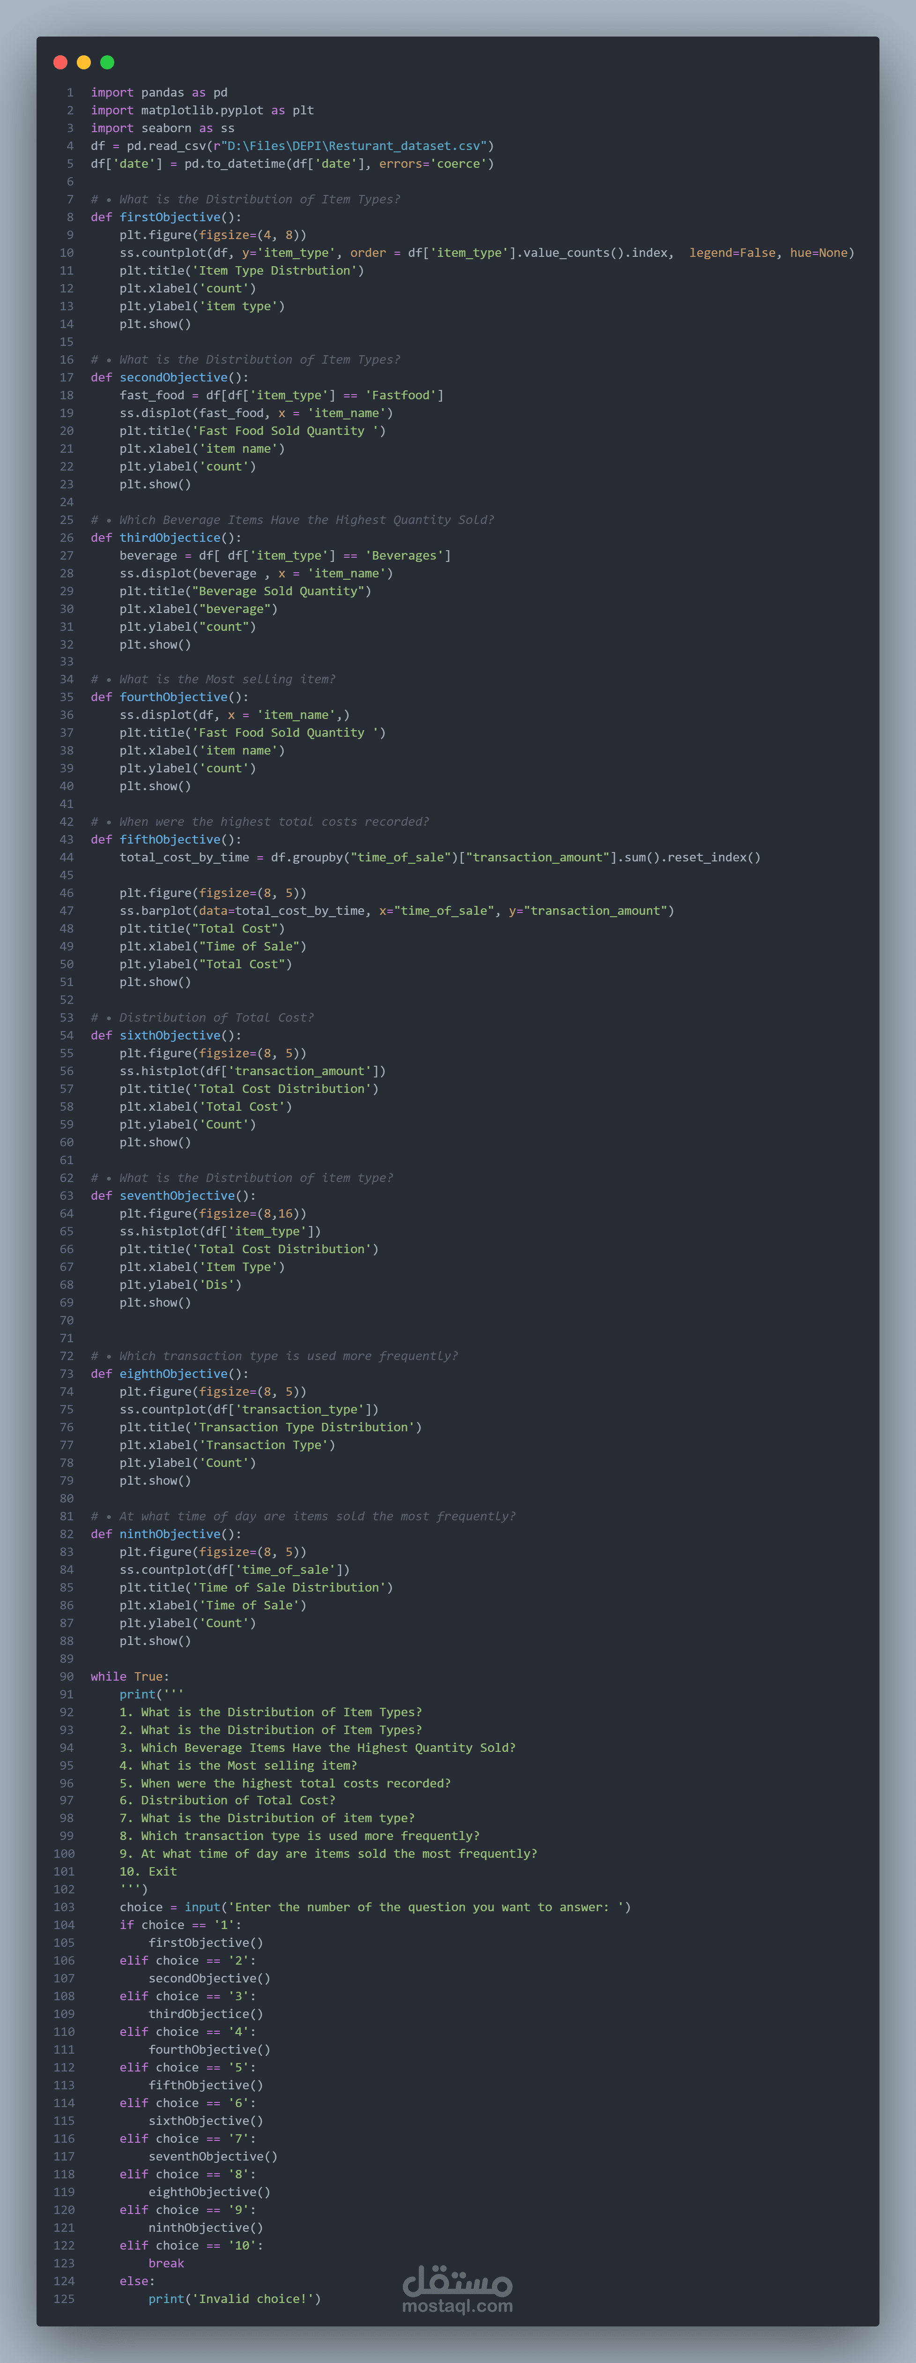This screenshot has width=916, height=2363.
Task: Click the plt.ylabel('Dis') line
Action: point(181,1285)
